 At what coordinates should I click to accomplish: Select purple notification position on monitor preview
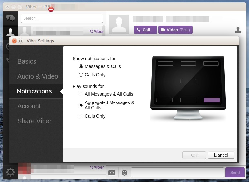(x=212, y=100)
